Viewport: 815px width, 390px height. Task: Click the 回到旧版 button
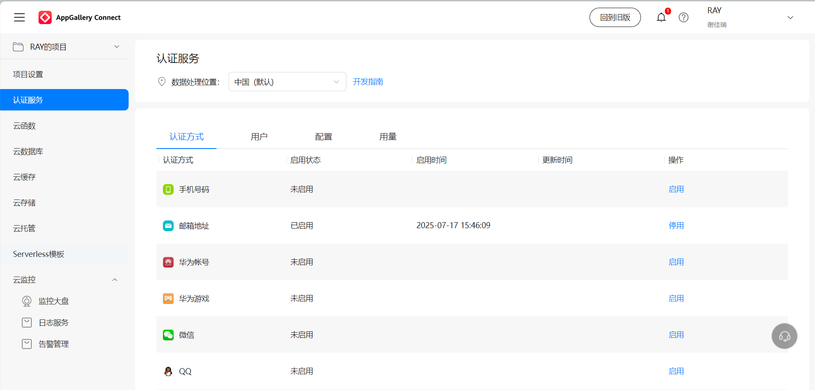click(615, 18)
